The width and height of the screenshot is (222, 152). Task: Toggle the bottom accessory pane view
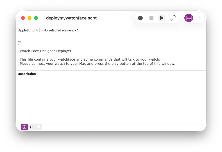point(189,18)
